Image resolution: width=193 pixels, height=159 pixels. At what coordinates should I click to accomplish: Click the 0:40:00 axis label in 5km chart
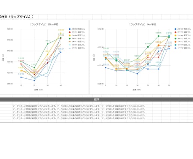click(x=101, y=29)
